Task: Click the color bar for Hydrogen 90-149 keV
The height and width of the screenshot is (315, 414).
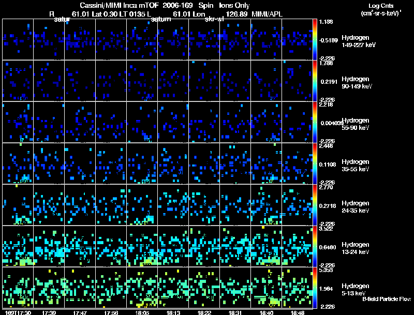Action: tap(316, 81)
